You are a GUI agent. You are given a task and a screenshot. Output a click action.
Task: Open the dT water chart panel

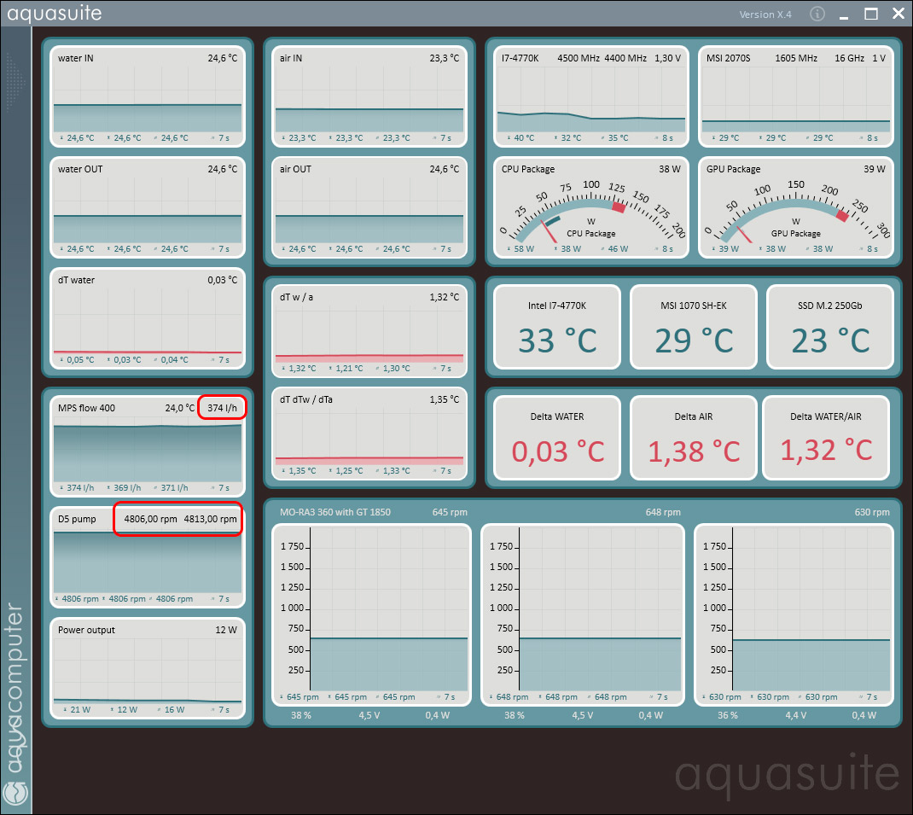coord(148,318)
